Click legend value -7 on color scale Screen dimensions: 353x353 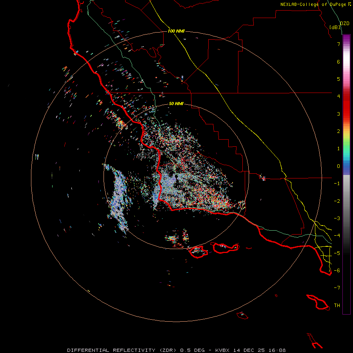pos(337,288)
